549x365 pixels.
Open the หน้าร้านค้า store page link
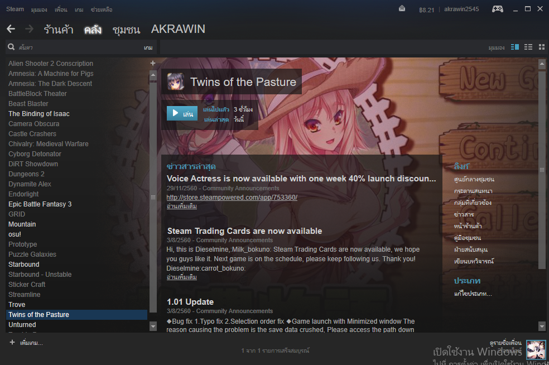468,226
